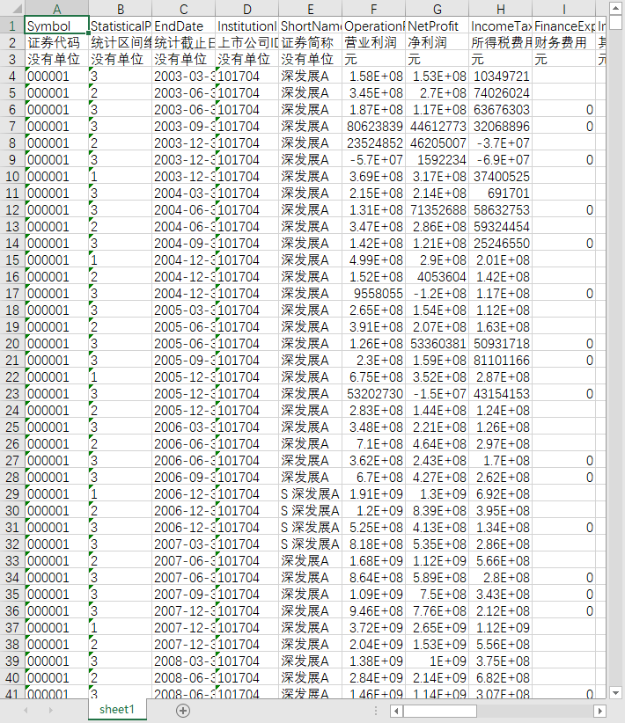Select column I header
625x723 pixels.
[x=563, y=9]
